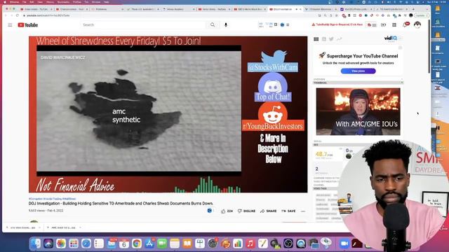This screenshot has height=252, width=449.
Task: Click the DISLIKE button
Action: click(x=246, y=211)
